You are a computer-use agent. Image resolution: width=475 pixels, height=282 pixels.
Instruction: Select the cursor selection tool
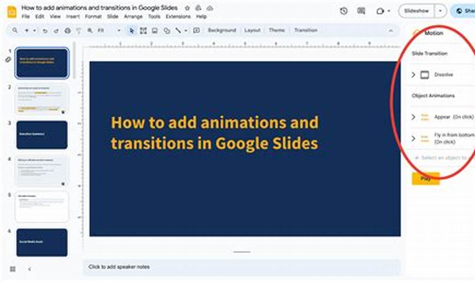[131, 30]
